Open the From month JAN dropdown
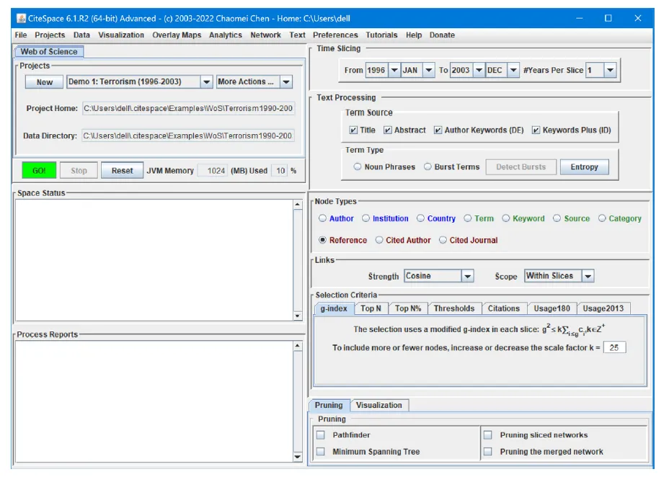Screen dimensions: 669x477 (429, 70)
